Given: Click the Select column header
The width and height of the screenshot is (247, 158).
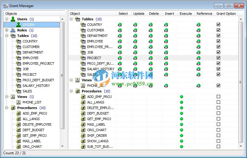Looking at the screenshot, I should tap(124, 14).
